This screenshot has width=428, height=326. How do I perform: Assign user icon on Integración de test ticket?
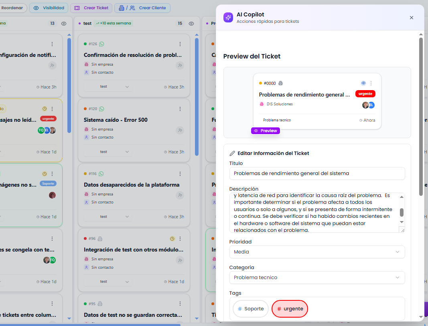pyautogui.click(x=180, y=260)
